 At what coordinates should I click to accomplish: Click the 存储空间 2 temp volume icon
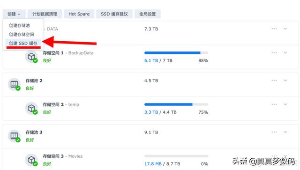click(x=31, y=108)
